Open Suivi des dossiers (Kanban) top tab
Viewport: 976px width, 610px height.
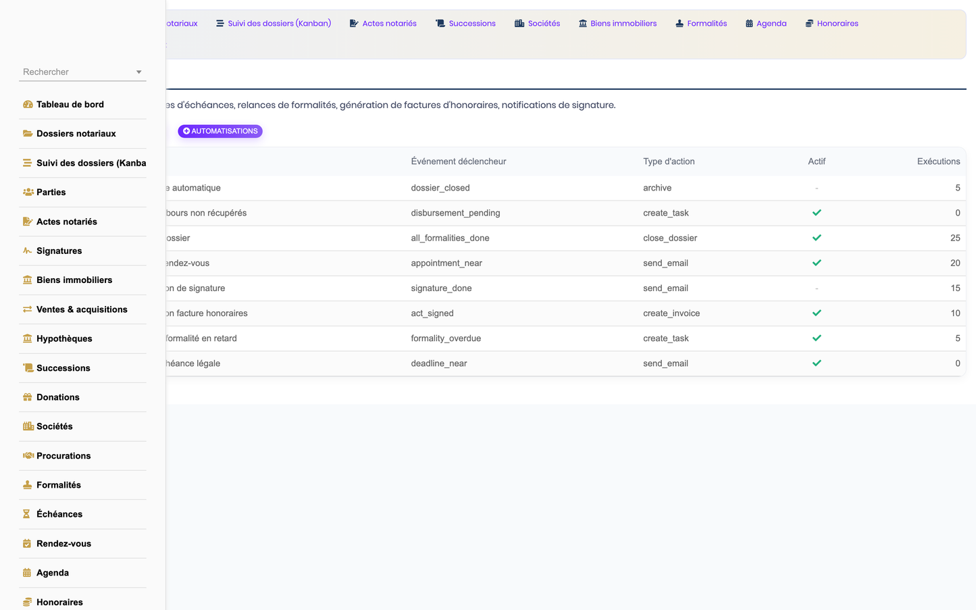[274, 24]
